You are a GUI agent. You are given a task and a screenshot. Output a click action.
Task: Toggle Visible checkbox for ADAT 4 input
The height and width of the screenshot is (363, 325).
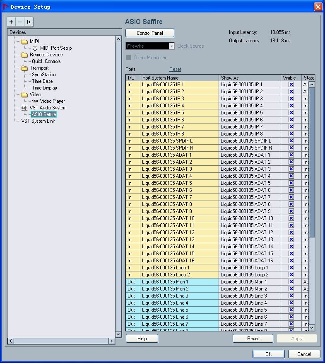[x=291, y=176]
